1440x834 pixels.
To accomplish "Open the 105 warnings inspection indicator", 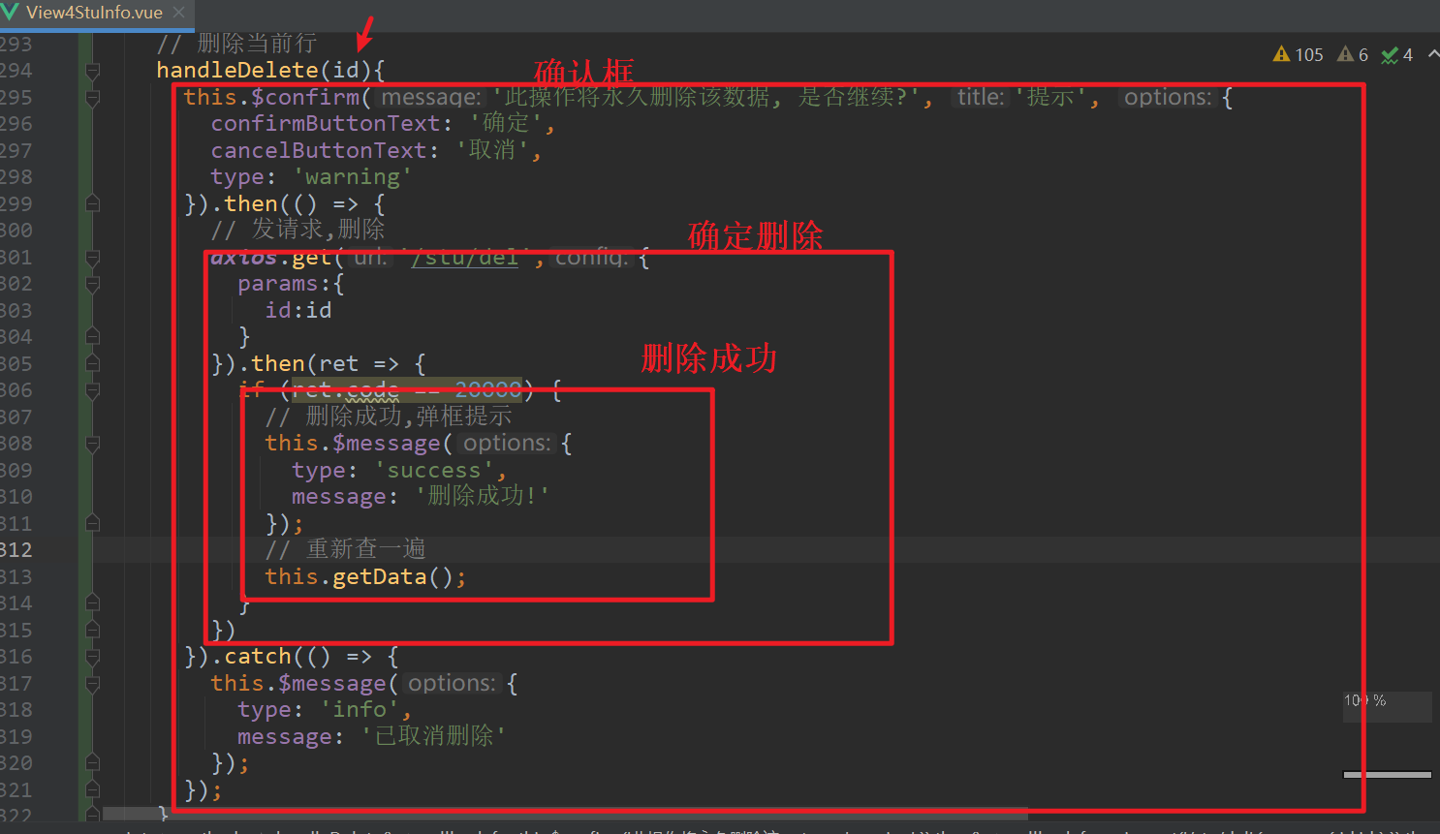I will coord(1299,55).
